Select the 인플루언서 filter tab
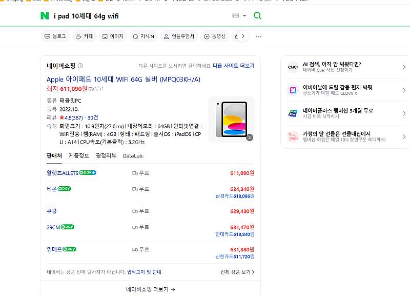 tap(179, 36)
